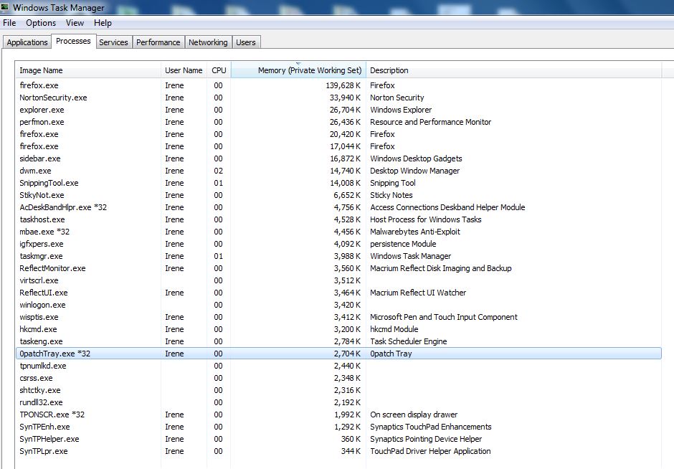Sort by the User Name column header
The height and width of the screenshot is (469, 674).
[184, 70]
